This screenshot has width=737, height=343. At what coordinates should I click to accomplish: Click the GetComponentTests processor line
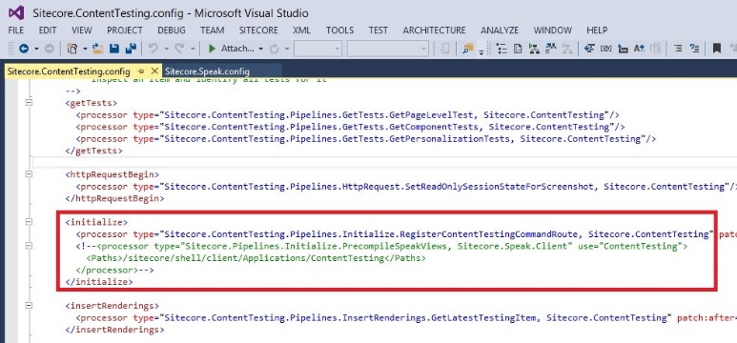(x=350, y=127)
